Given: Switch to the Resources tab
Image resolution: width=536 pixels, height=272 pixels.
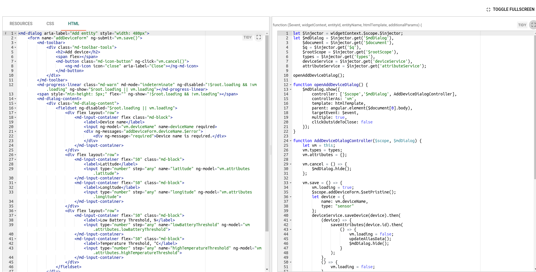Looking at the screenshot, I should point(21,24).
